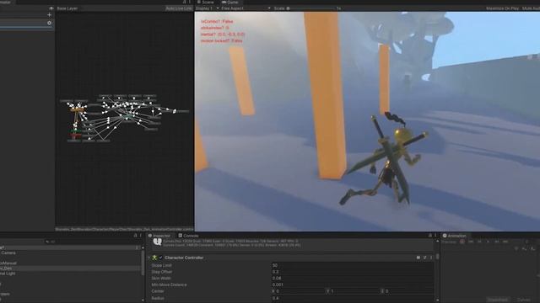Edit the Skin Width field
The width and height of the screenshot is (540, 303).
352,279
